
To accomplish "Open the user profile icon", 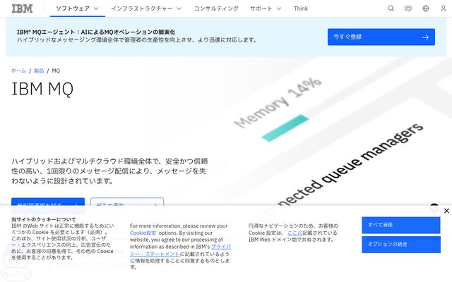I will (x=444, y=8).
